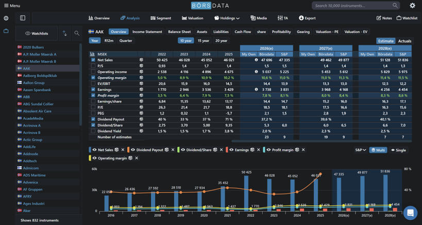This screenshot has height=225, width=422.
Task: Open the Valuation - PE sub-tab
Action: click(327, 32)
